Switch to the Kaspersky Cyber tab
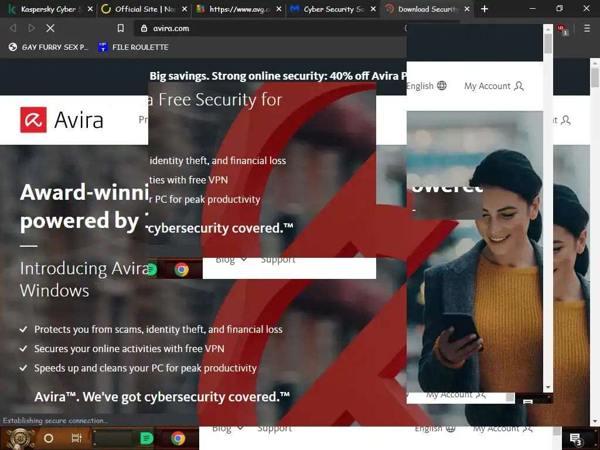Image resolution: width=600 pixels, height=450 pixels. click(48, 9)
